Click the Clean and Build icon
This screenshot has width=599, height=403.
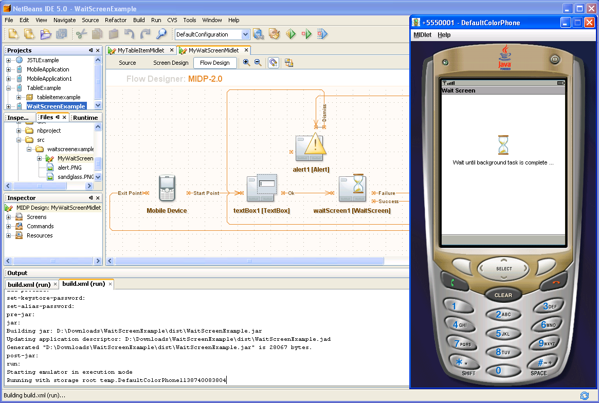point(275,34)
